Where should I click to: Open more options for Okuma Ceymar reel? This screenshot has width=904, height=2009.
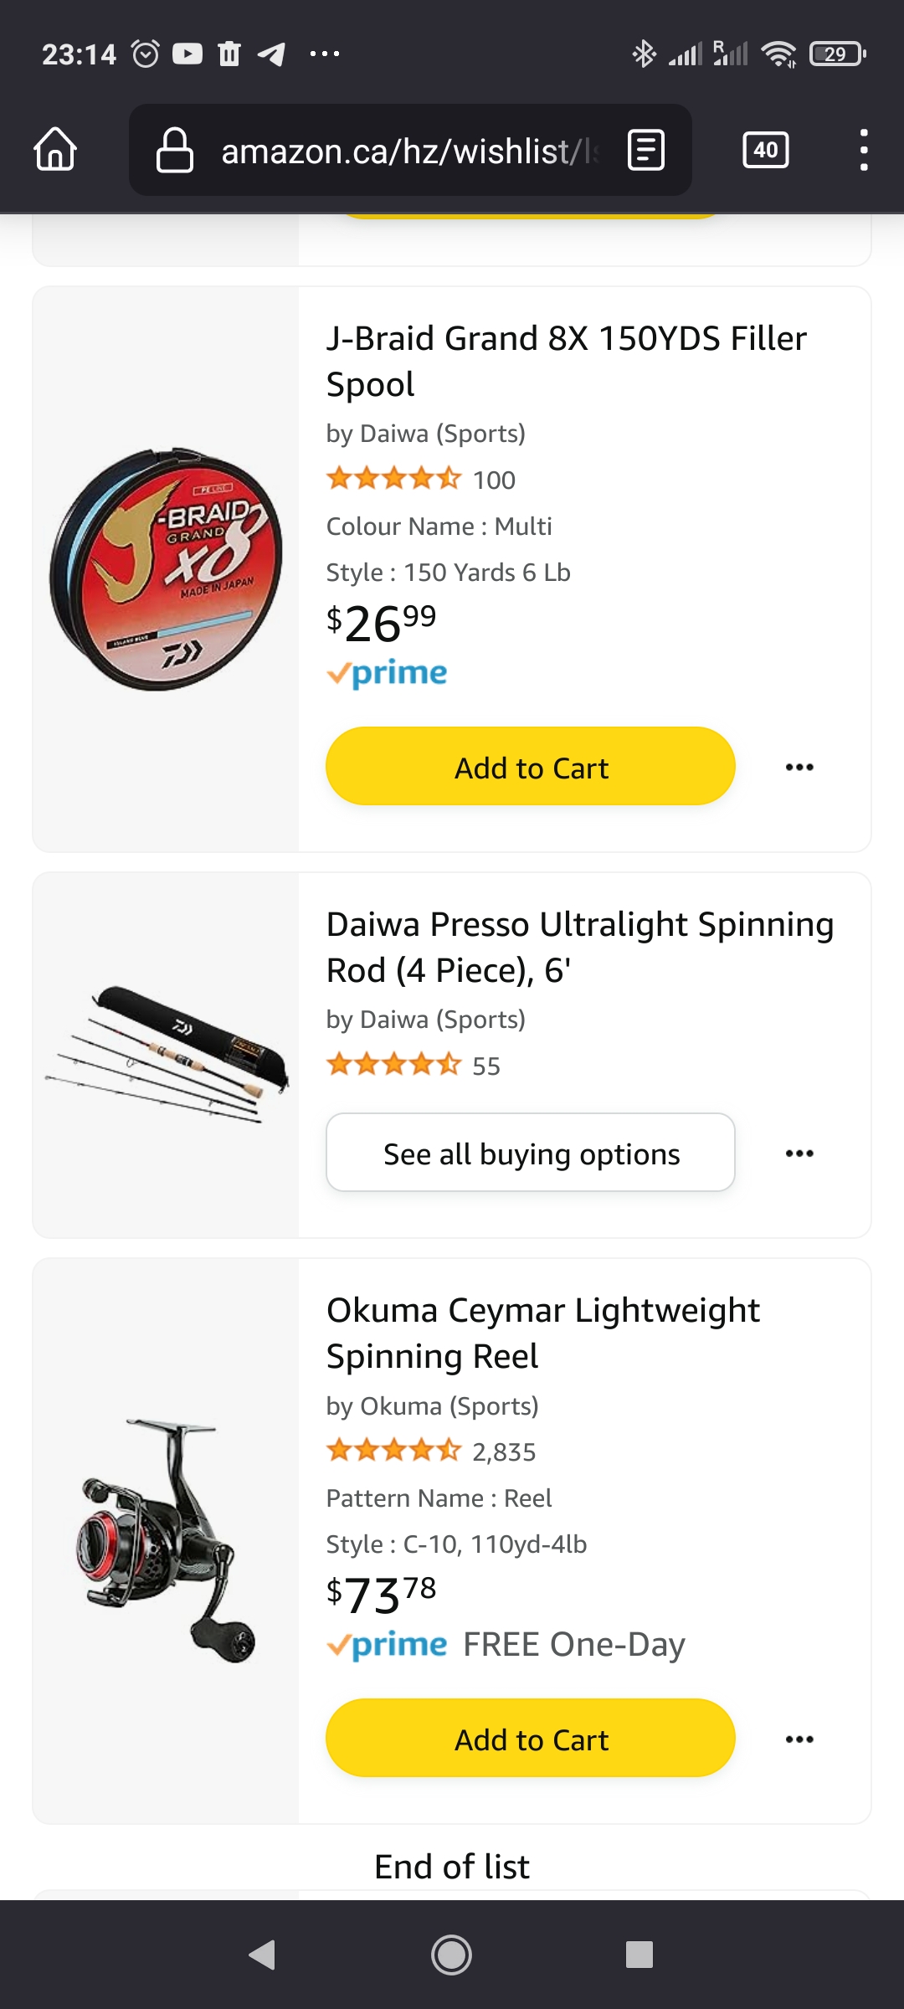(x=799, y=1739)
